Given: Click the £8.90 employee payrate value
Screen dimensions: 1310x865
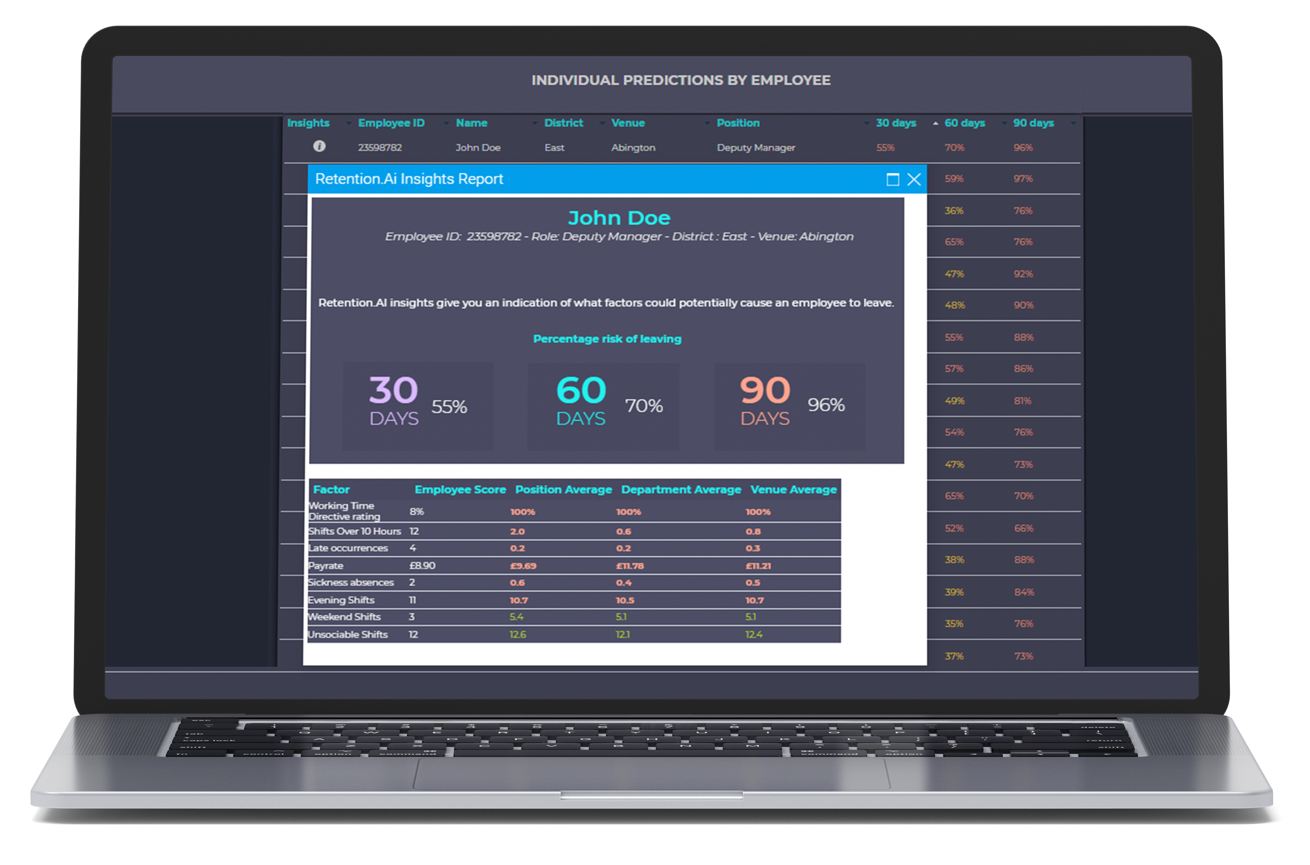Looking at the screenshot, I should point(422,566).
